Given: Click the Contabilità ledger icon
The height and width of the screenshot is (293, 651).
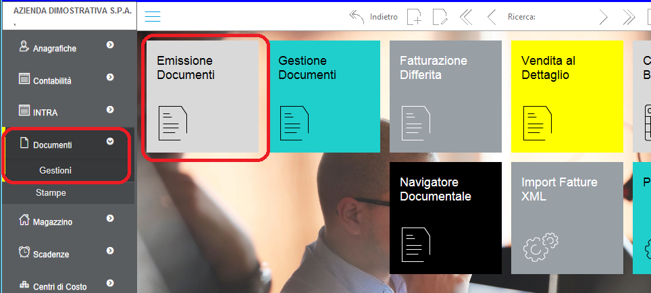Looking at the screenshot, I should coord(24,78).
